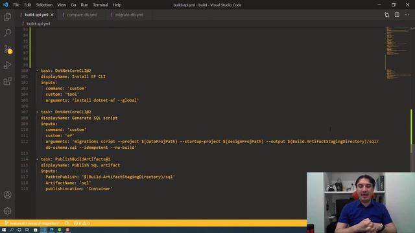Click the 'task: DotNetCoreCLI@2' on line 100
The width and height of the screenshot is (415, 233).
coord(66,71)
